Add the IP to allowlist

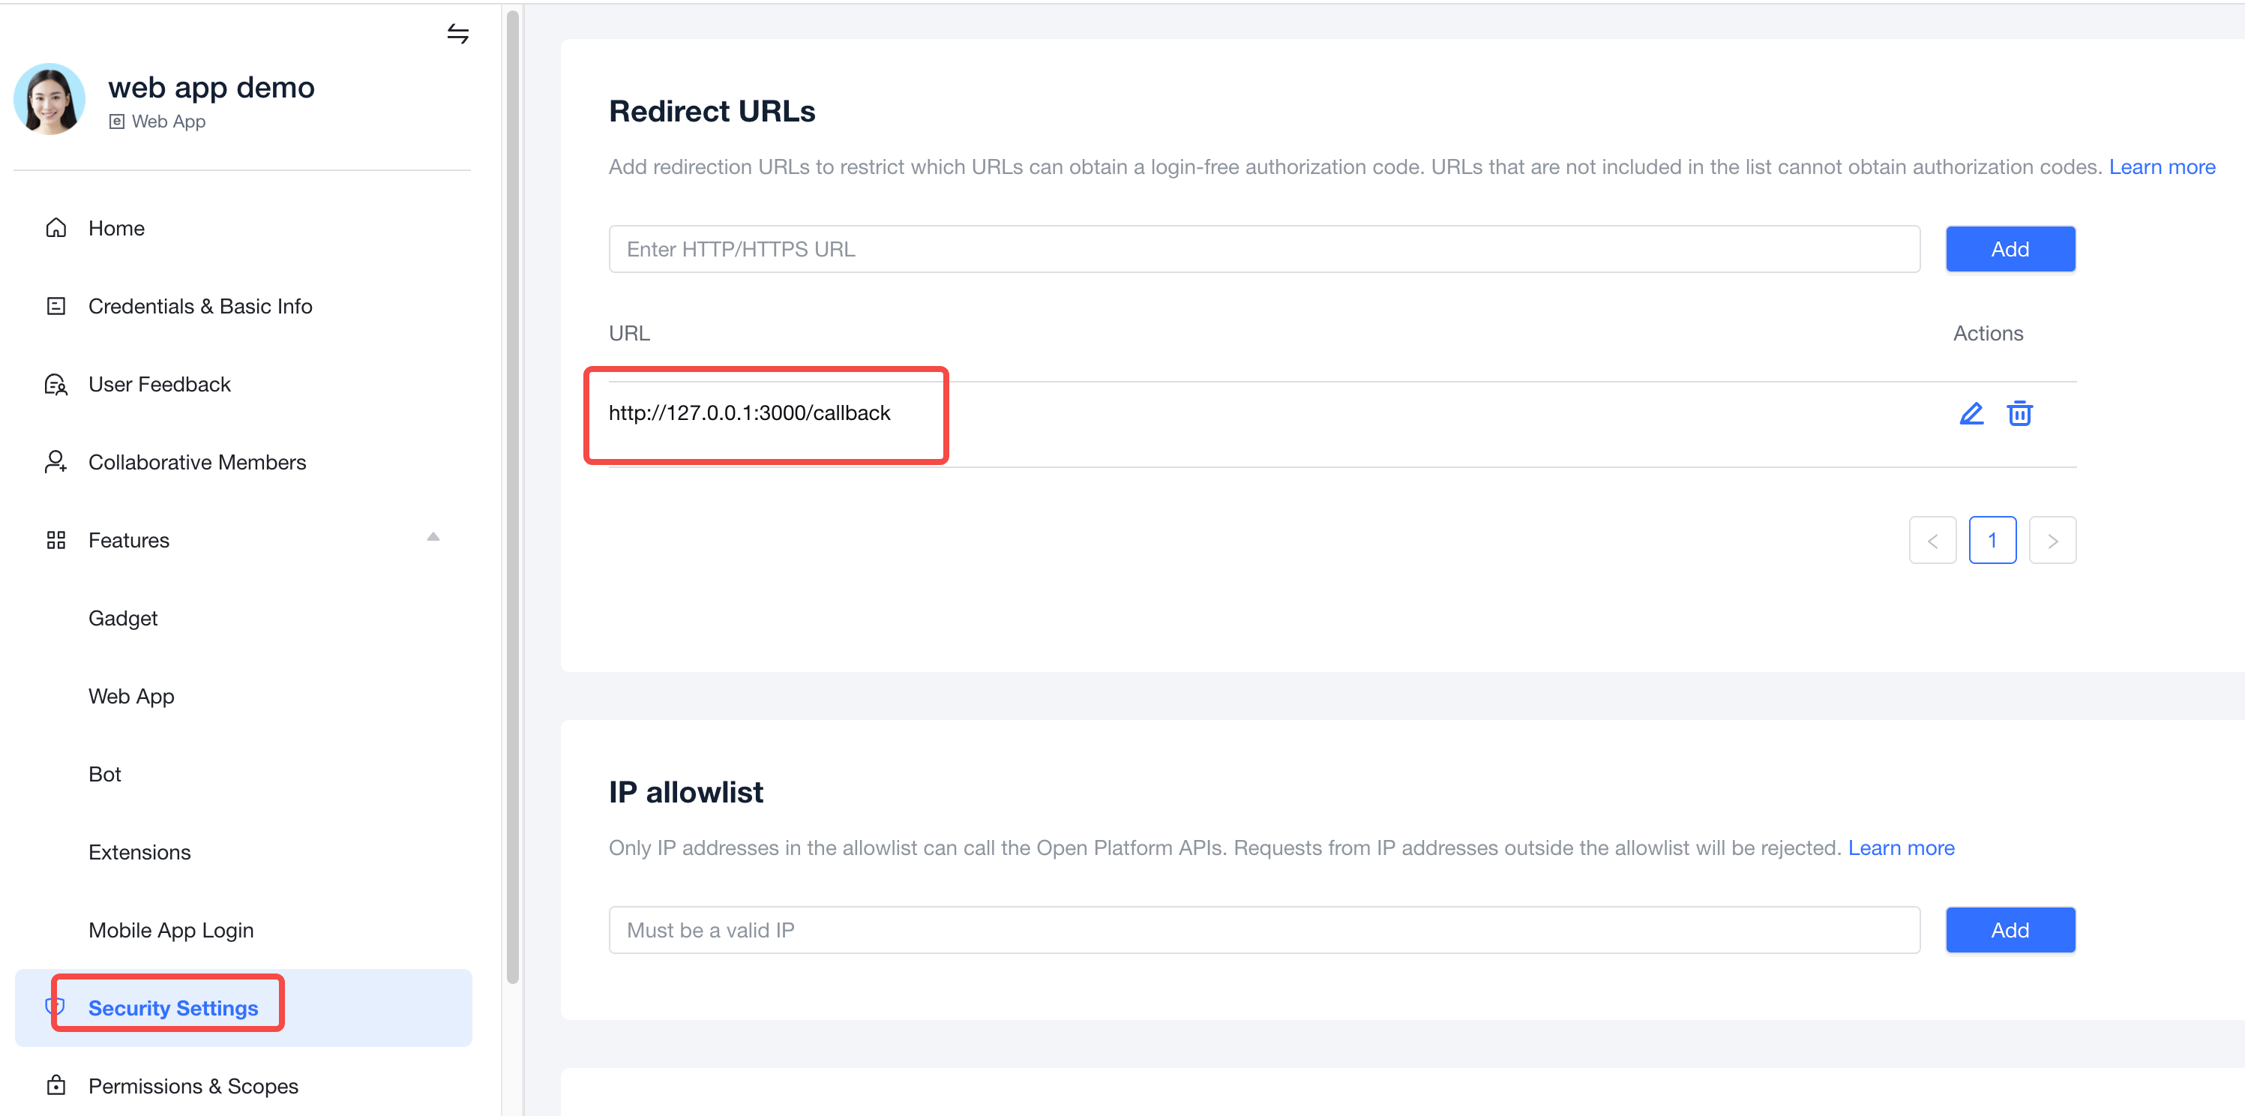(2009, 930)
